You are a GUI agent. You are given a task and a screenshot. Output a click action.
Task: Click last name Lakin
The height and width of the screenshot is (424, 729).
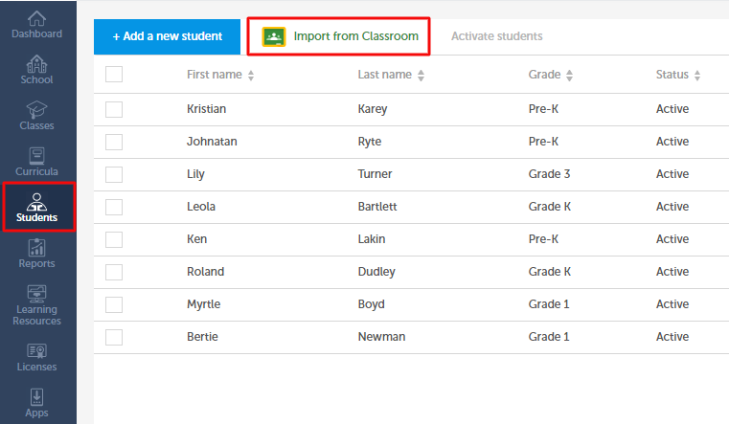(x=372, y=239)
